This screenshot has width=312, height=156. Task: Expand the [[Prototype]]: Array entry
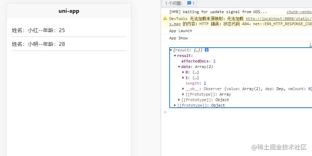click(183, 94)
